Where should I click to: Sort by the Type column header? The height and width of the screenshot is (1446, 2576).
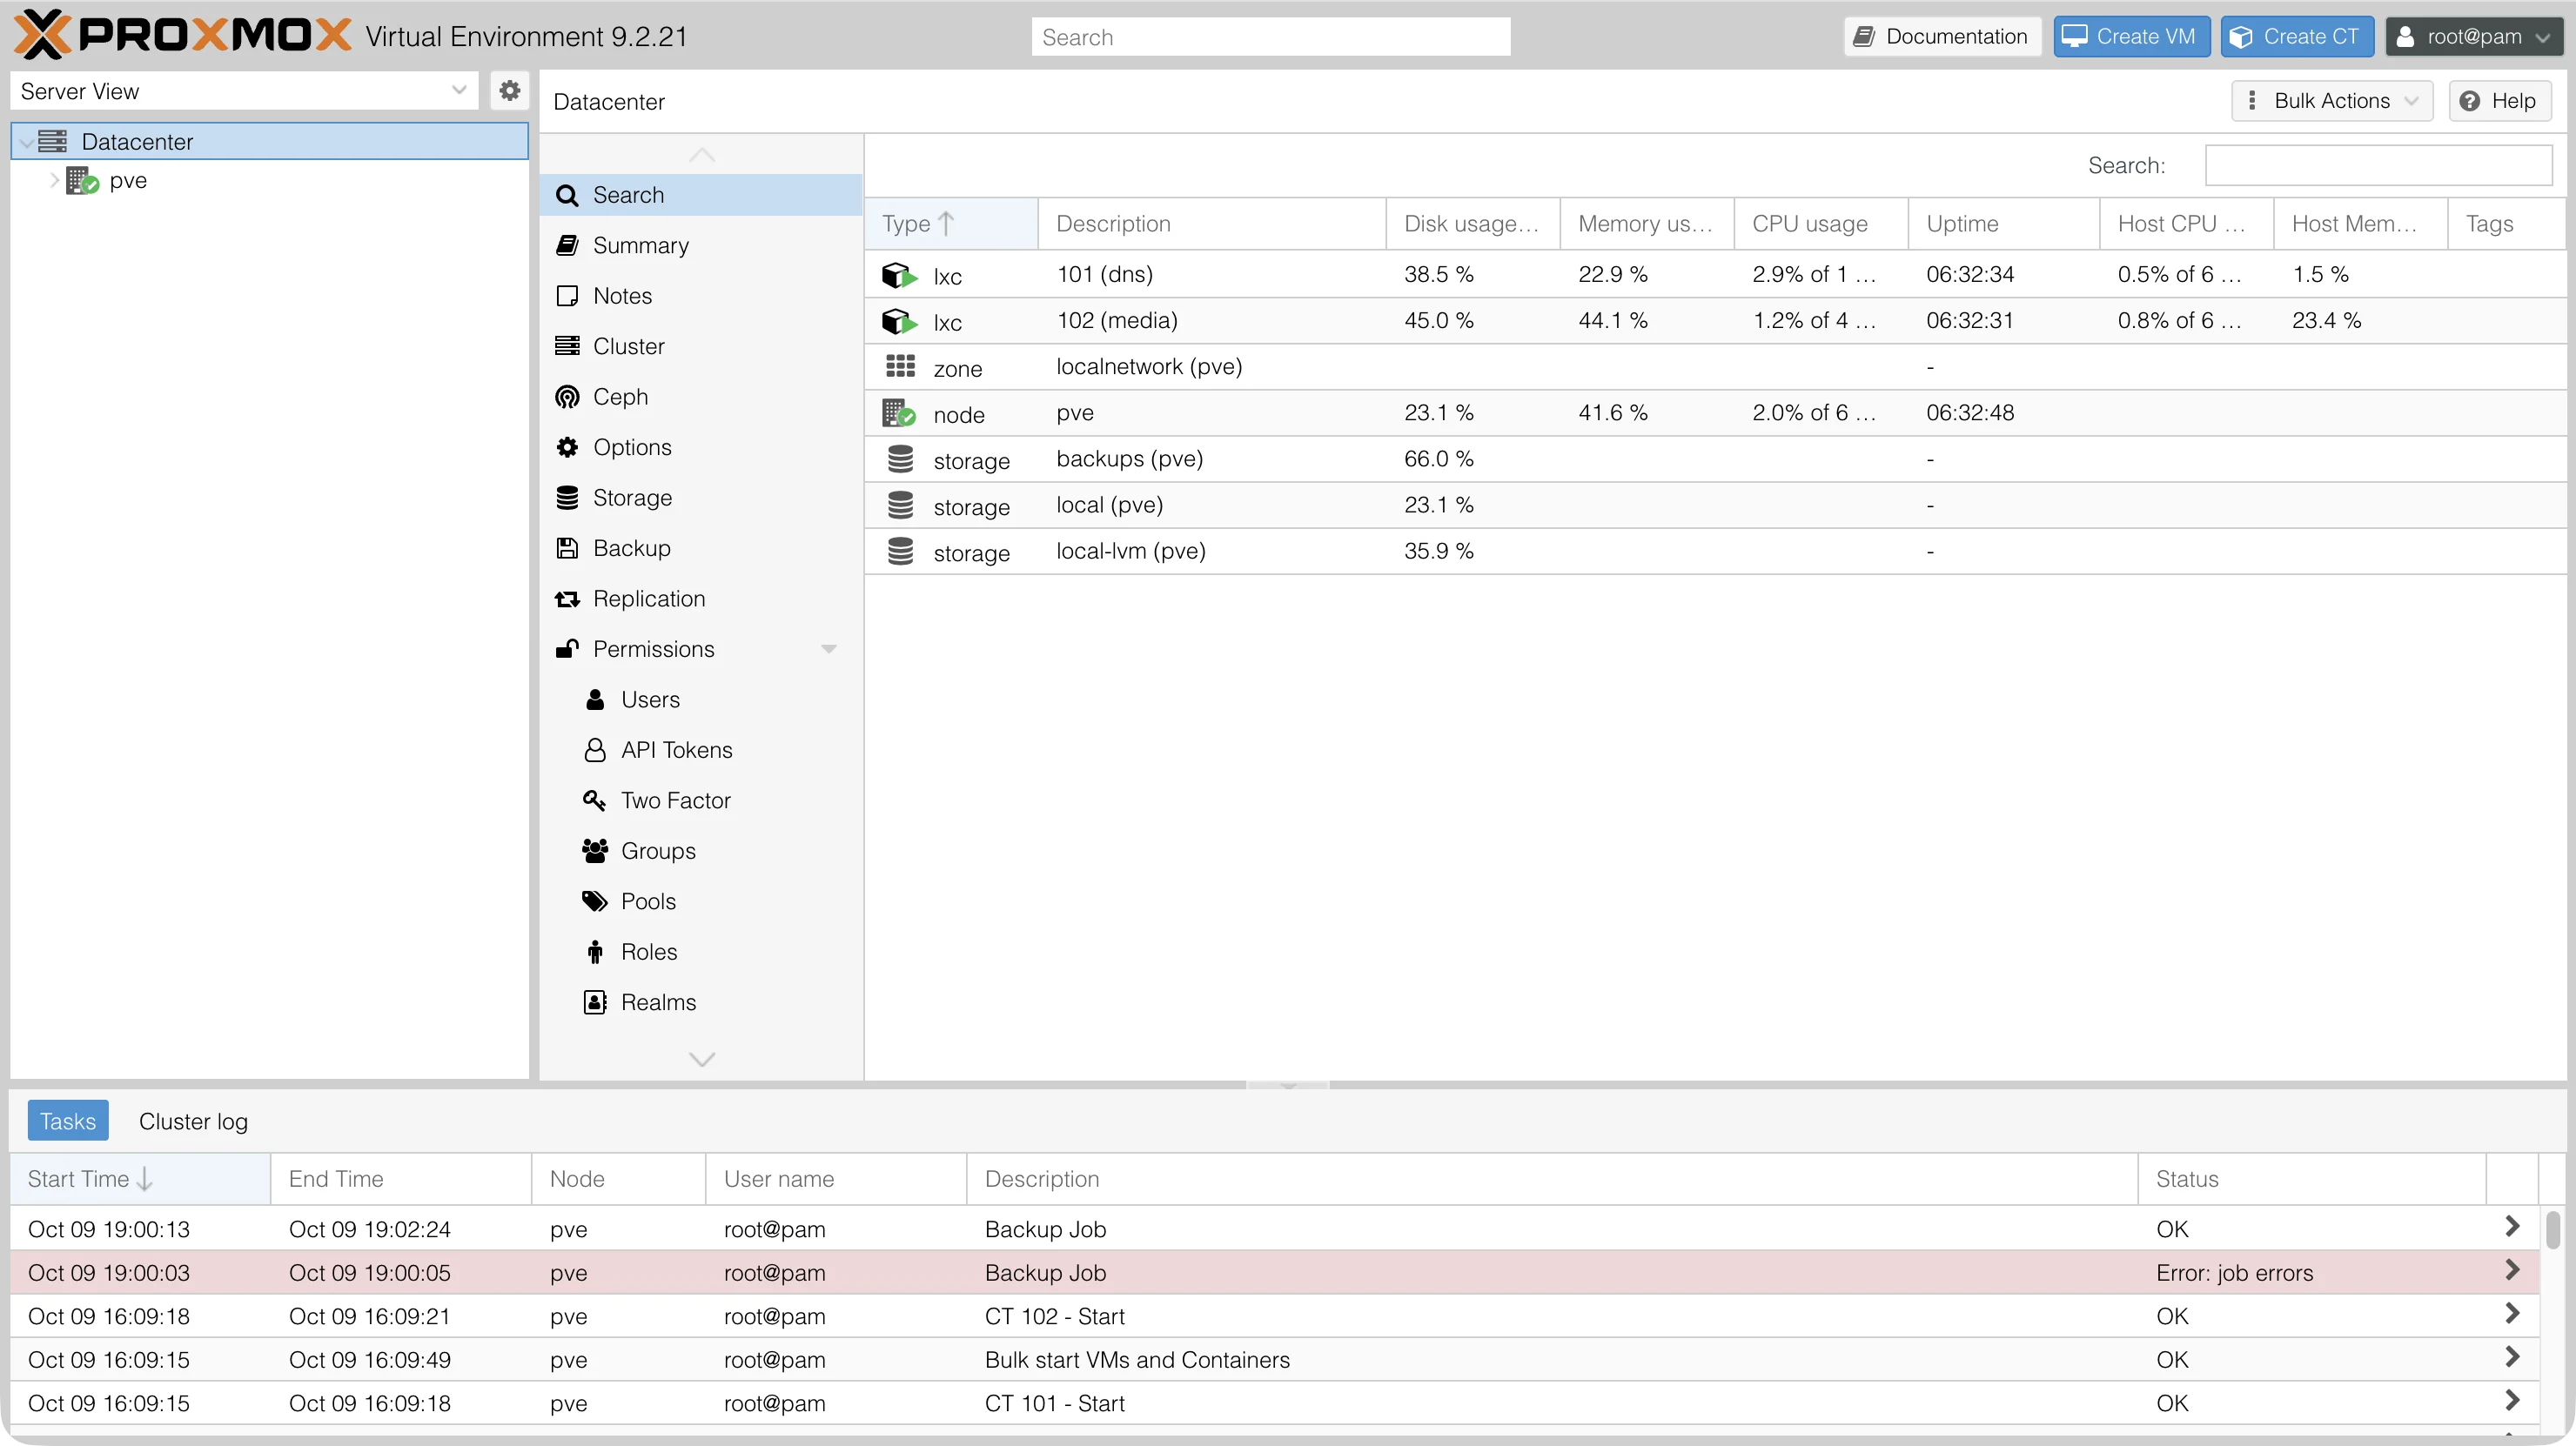coord(950,224)
